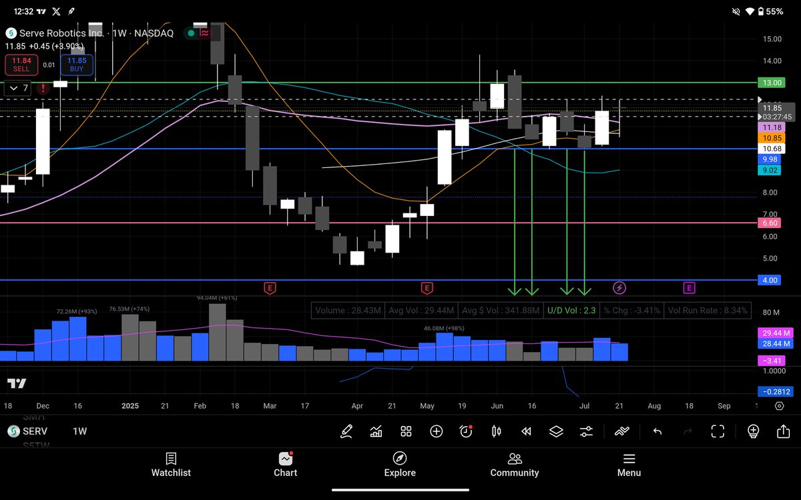Open the gear icon on time axis

click(x=780, y=405)
